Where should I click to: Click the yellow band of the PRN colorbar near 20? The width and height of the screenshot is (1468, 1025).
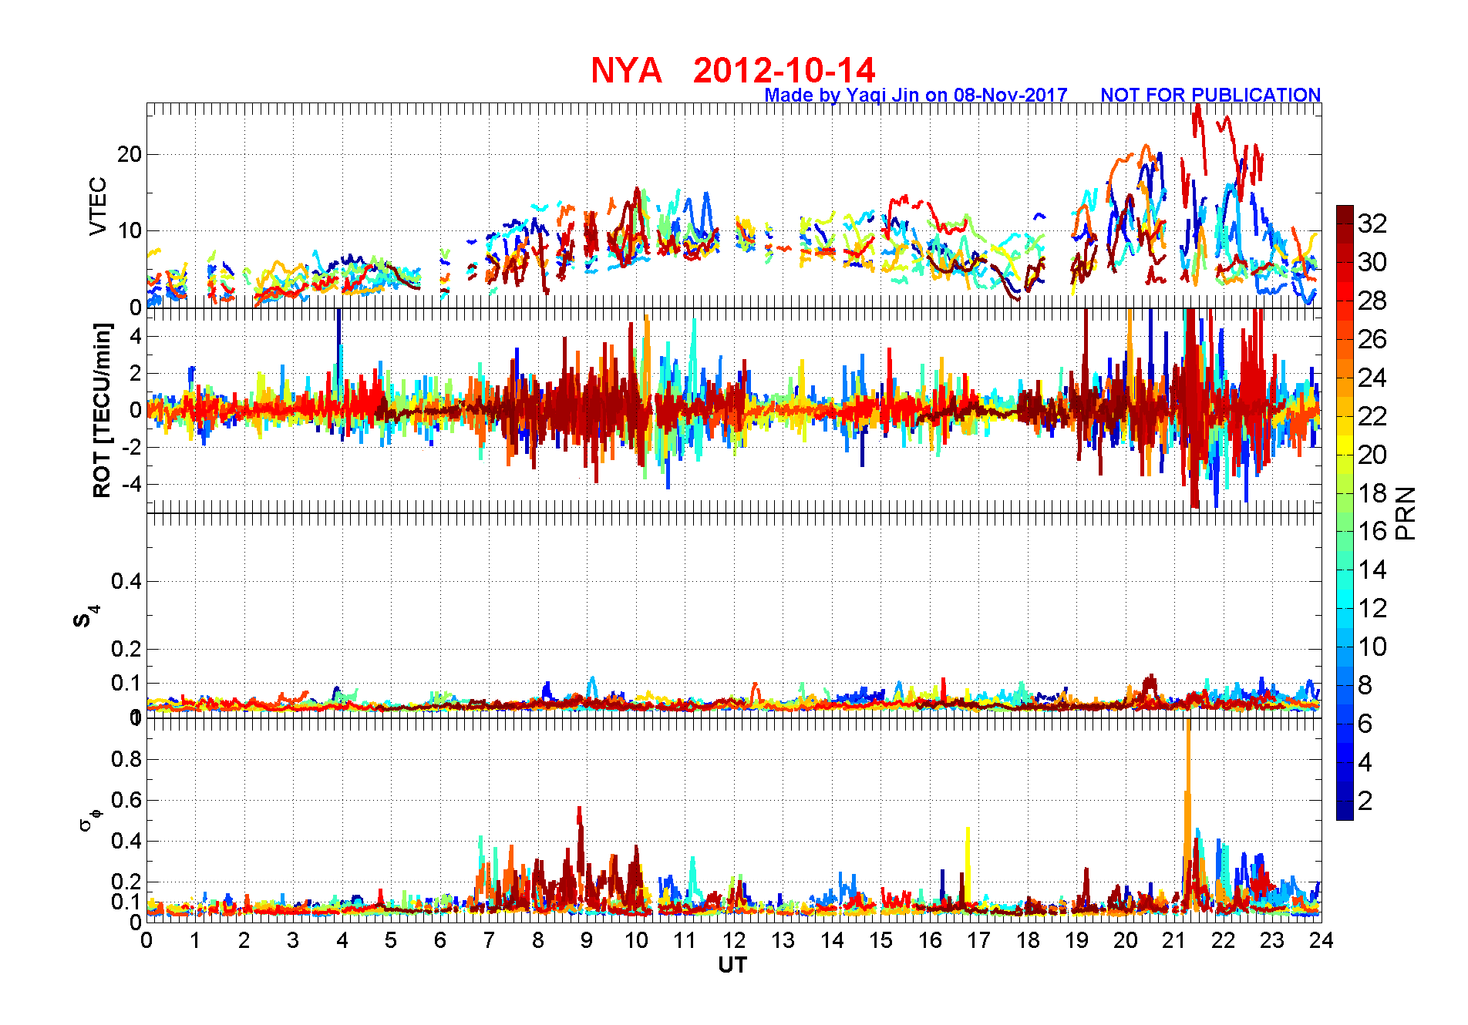pyautogui.click(x=1345, y=445)
